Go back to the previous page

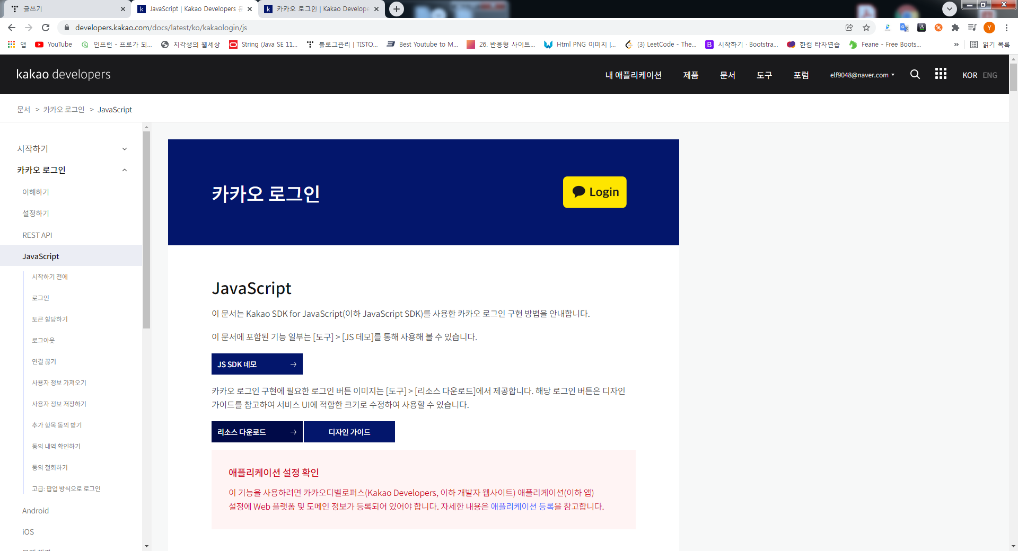tap(12, 28)
